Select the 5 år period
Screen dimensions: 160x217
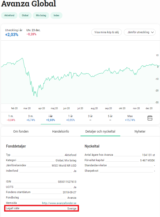click(110, 118)
